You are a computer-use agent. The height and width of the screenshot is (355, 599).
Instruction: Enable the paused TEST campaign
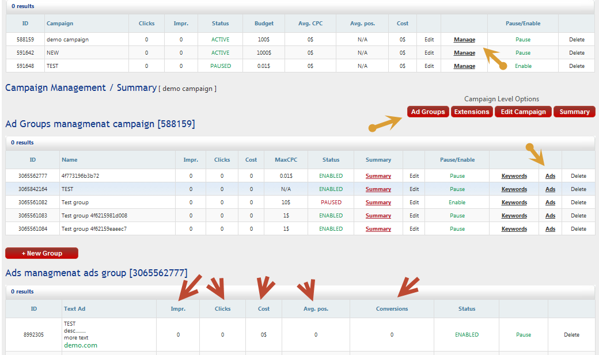click(523, 66)
